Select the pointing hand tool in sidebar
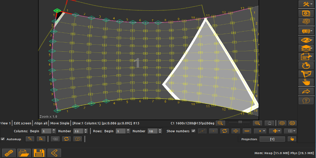316x158 pixels. [x=306, y=83]
